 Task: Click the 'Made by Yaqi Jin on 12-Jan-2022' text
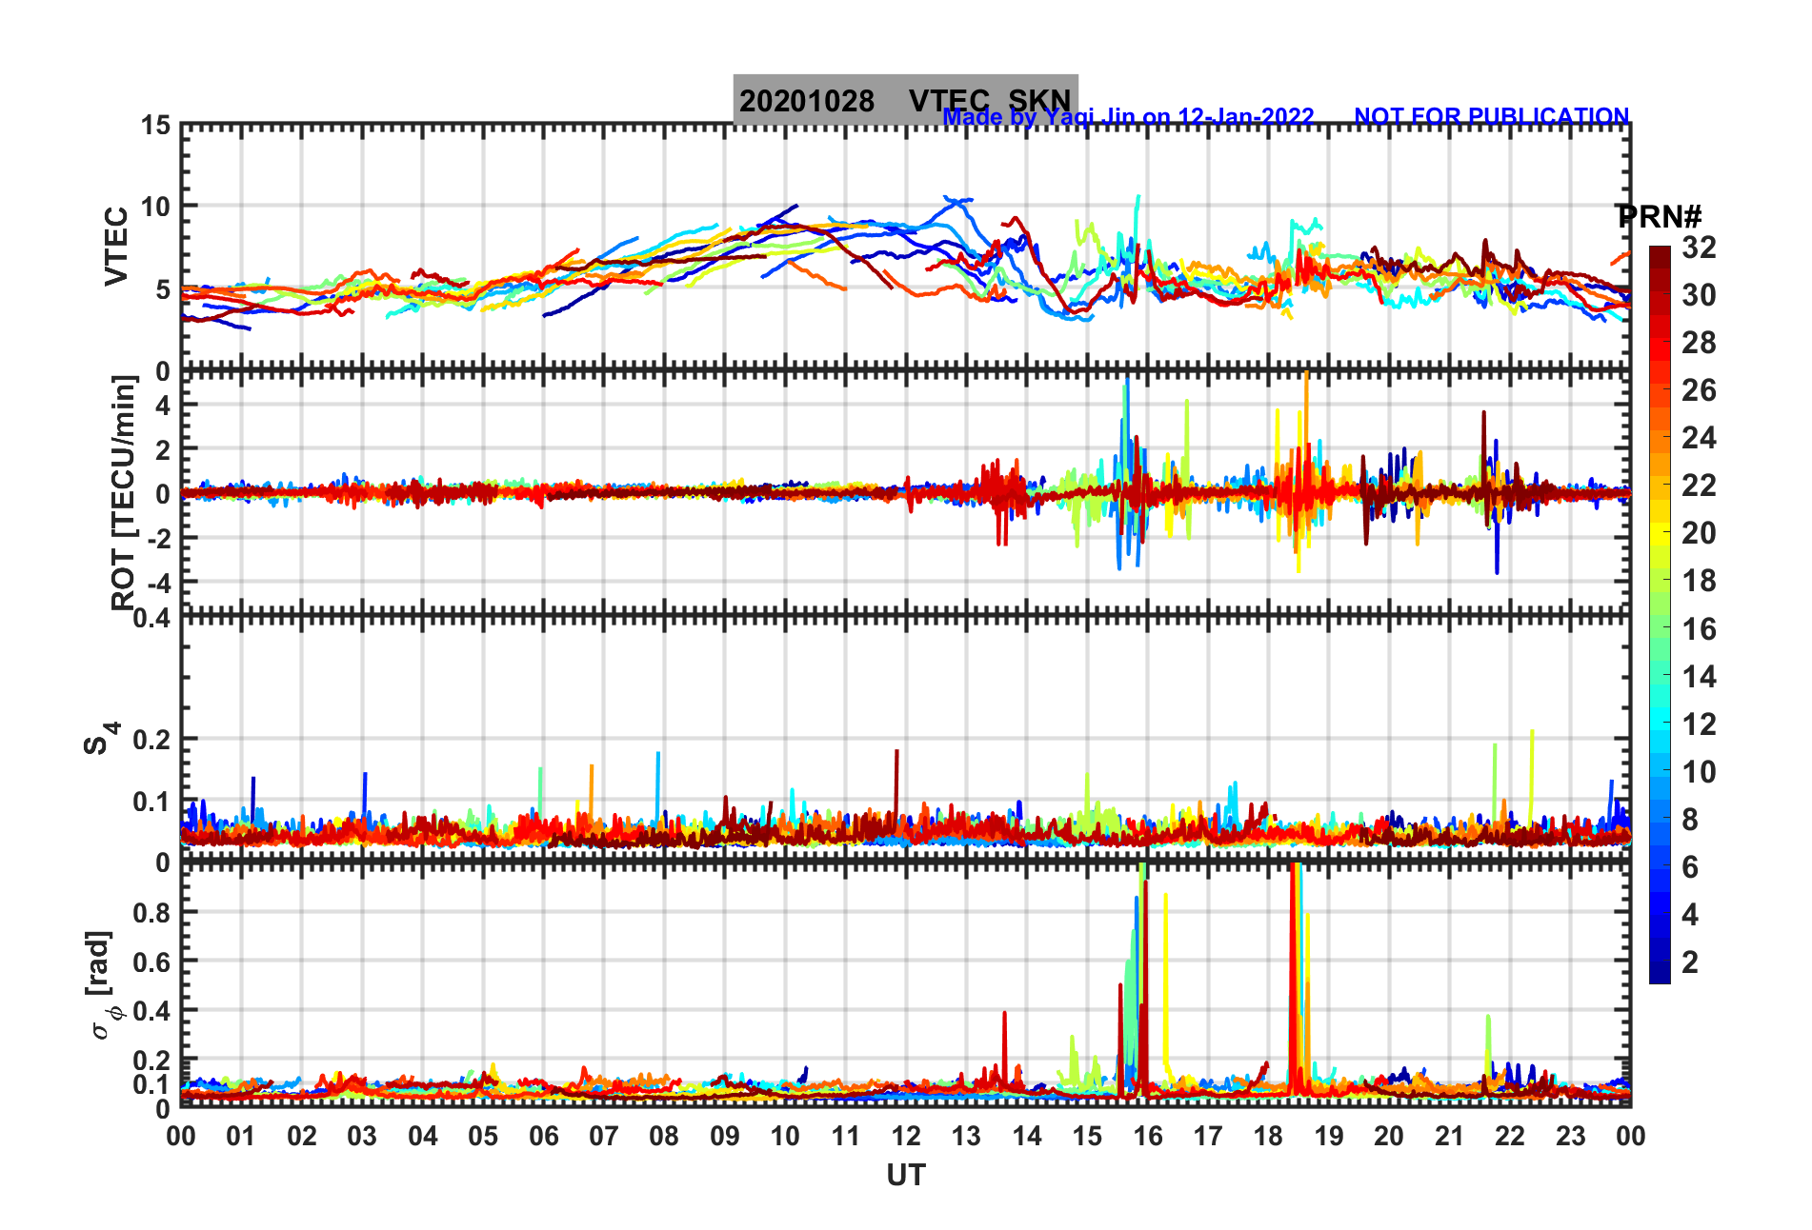[1128, 117]
